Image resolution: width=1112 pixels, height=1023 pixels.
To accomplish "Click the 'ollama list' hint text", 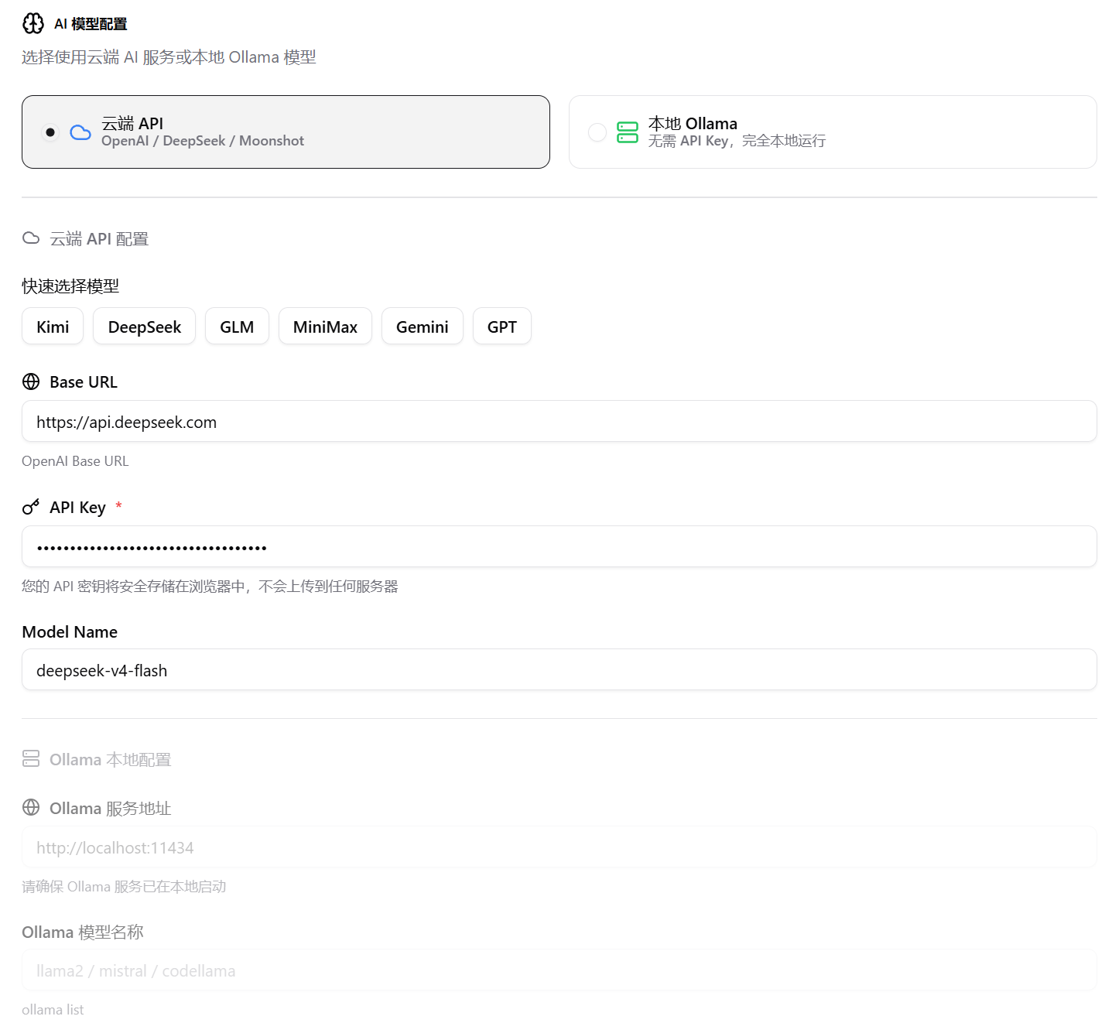I will pyautogui.click(x=53, y=1010).
